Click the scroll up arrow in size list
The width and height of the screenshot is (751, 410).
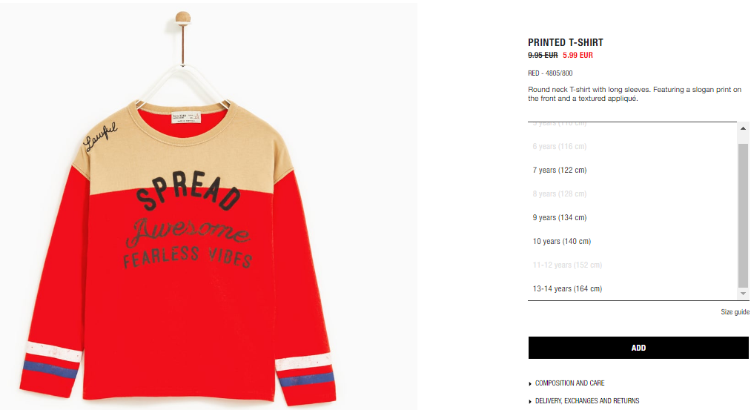coord(743,128)
